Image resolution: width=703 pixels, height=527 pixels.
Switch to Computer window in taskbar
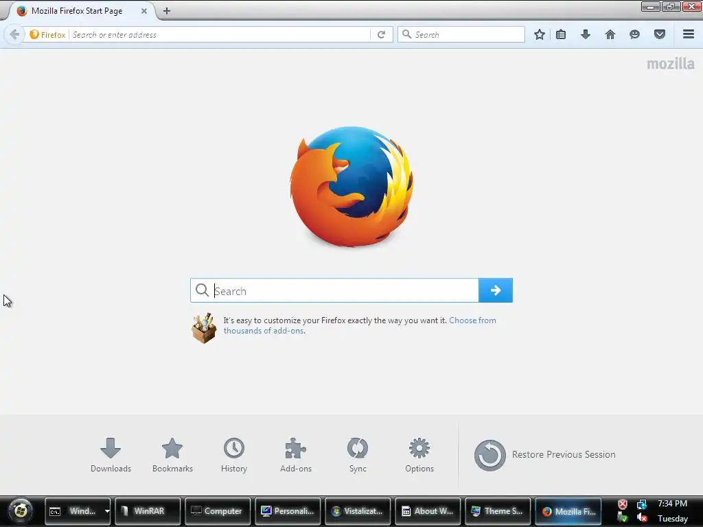pos(218,511)
